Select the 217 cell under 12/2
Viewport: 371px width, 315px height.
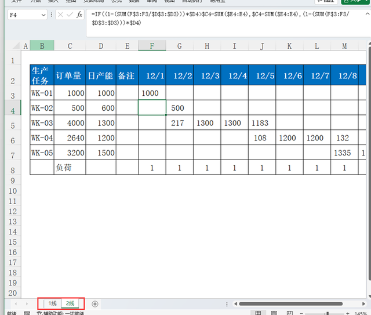coord(180,122)
